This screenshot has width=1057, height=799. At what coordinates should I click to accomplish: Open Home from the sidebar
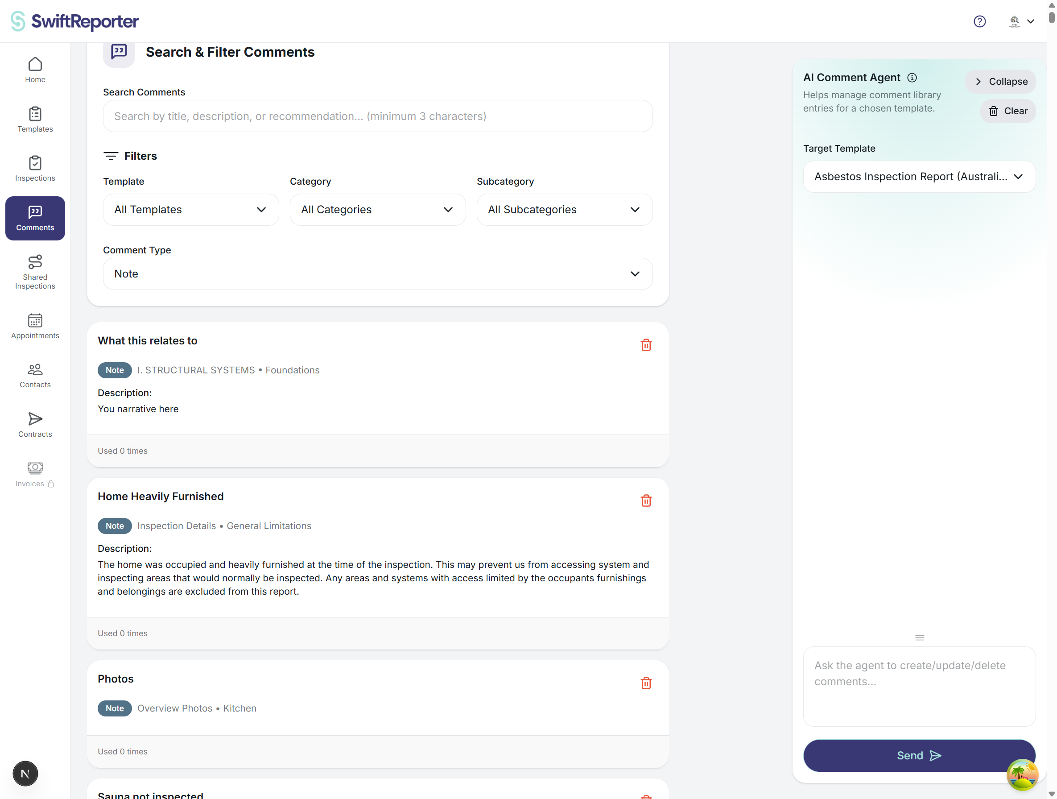pos(34,70)
